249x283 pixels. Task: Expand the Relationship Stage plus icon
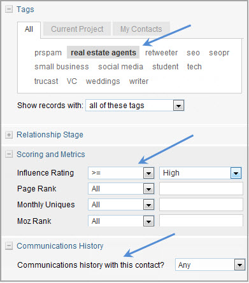pos(9,135)
